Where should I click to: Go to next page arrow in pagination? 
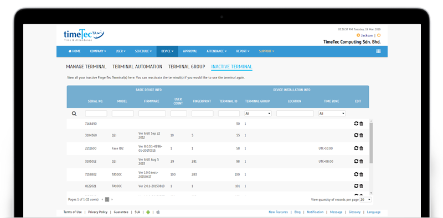112,199
